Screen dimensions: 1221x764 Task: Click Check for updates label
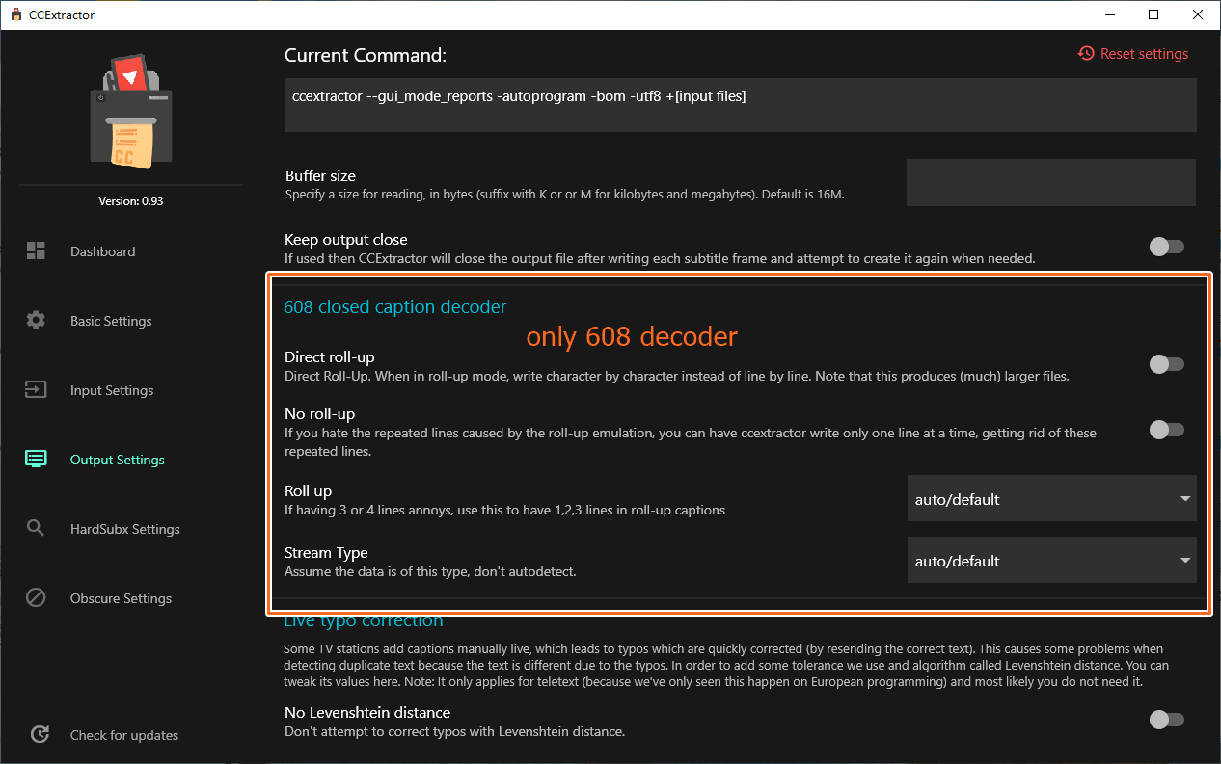pos(124,735)
